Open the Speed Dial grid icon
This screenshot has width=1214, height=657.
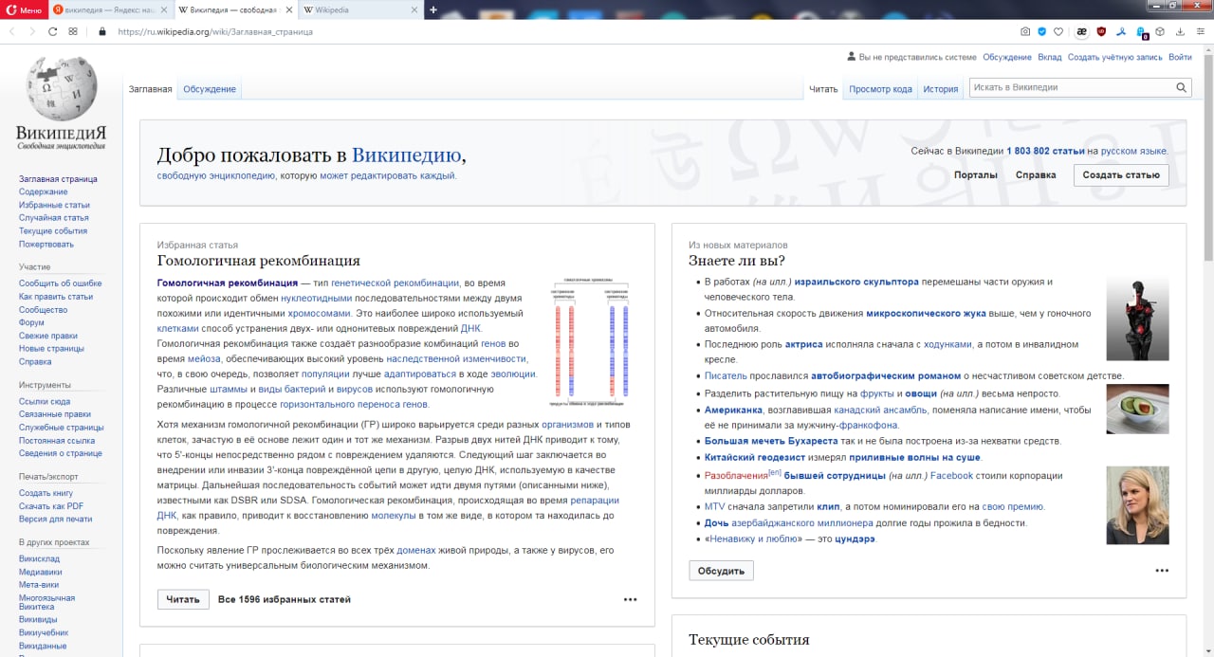(x=73, y=31)
